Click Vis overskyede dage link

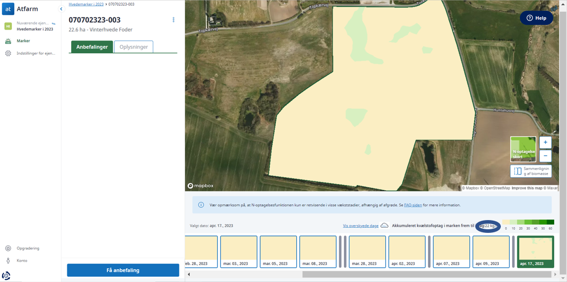(360, 226)
